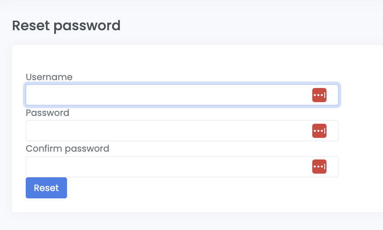The image size is (383, 230).
Task: Submit the form with Reset
Action: (x=46, y=188)
